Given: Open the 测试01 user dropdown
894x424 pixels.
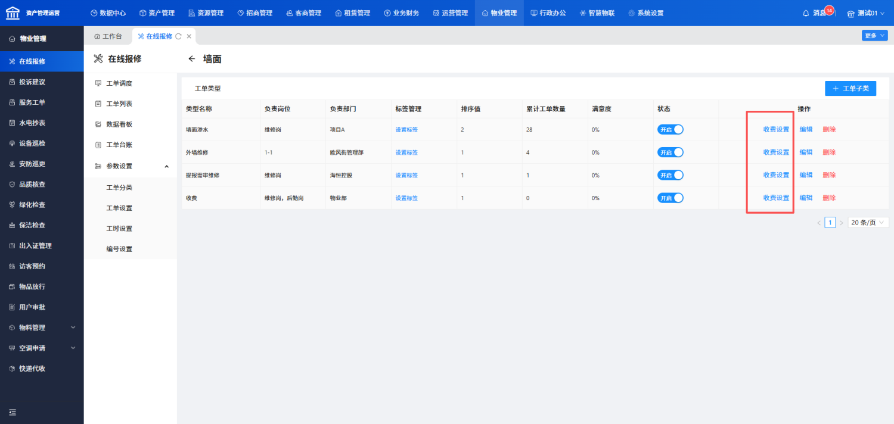Looking at the screenshot, I should point(866,13).
